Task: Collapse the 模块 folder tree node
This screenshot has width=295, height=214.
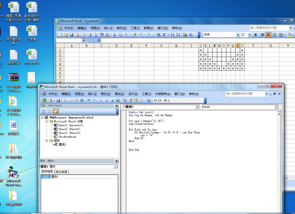Action: (47, 140)
